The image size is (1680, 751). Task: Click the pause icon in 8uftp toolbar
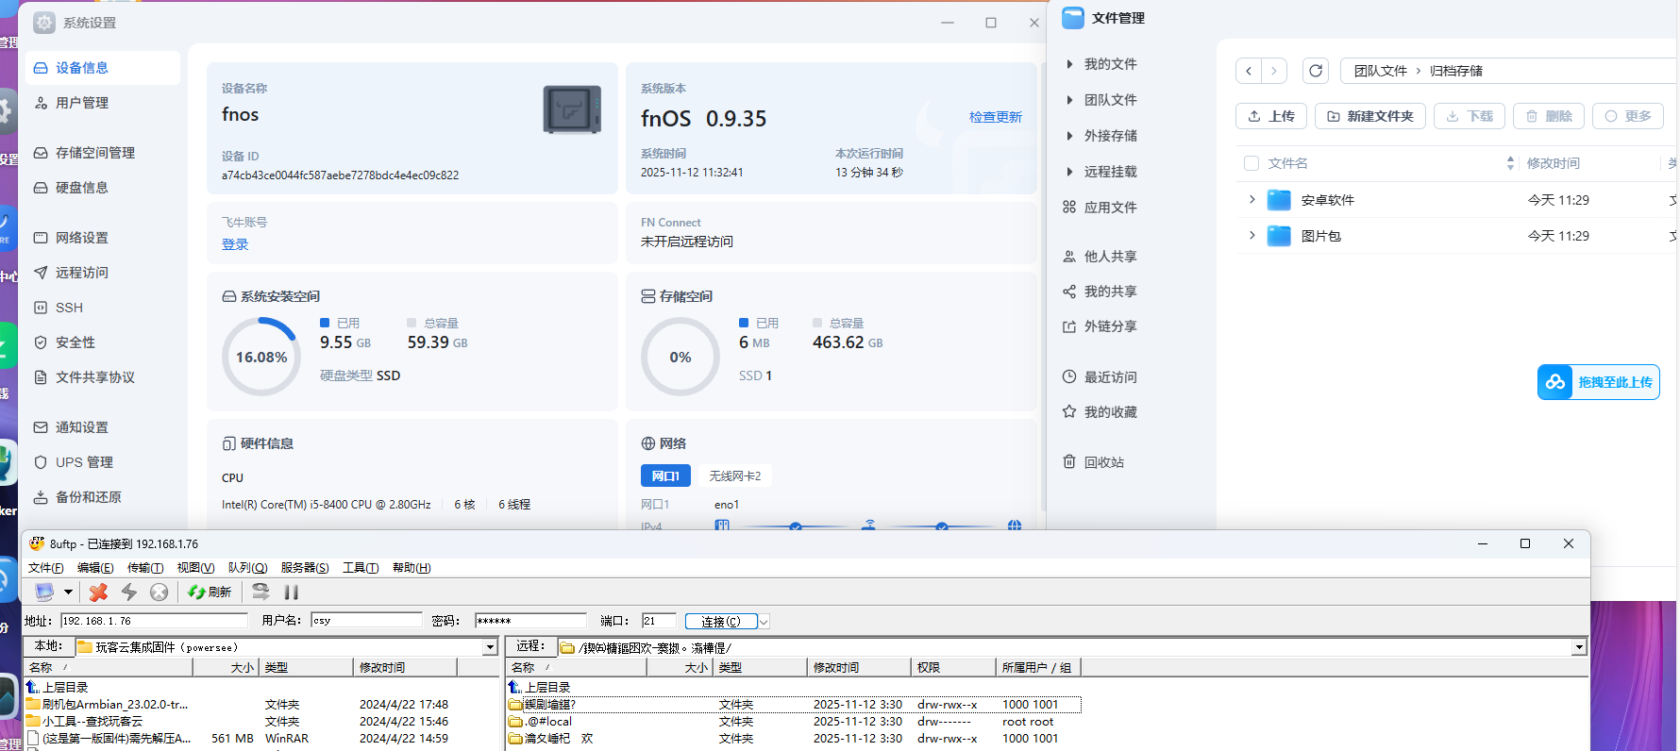[292, 592]
